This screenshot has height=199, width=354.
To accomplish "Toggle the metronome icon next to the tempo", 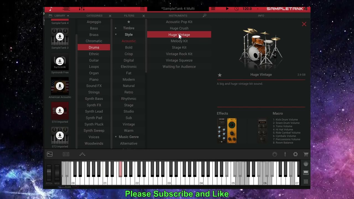I will point(236,9).
